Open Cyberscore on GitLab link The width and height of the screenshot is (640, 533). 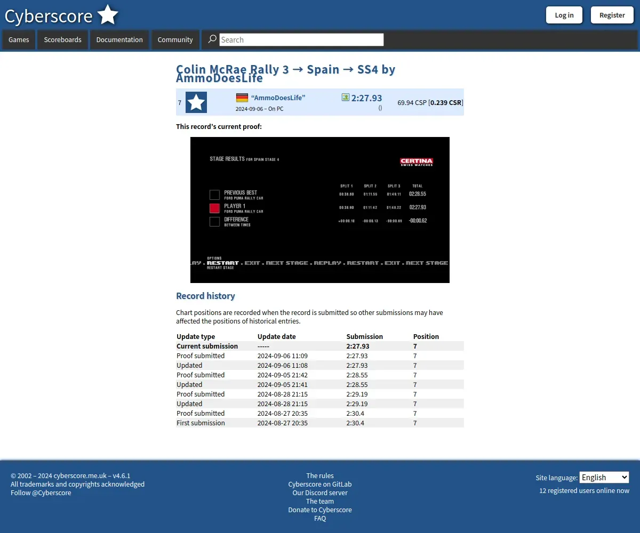click(320, 484)
